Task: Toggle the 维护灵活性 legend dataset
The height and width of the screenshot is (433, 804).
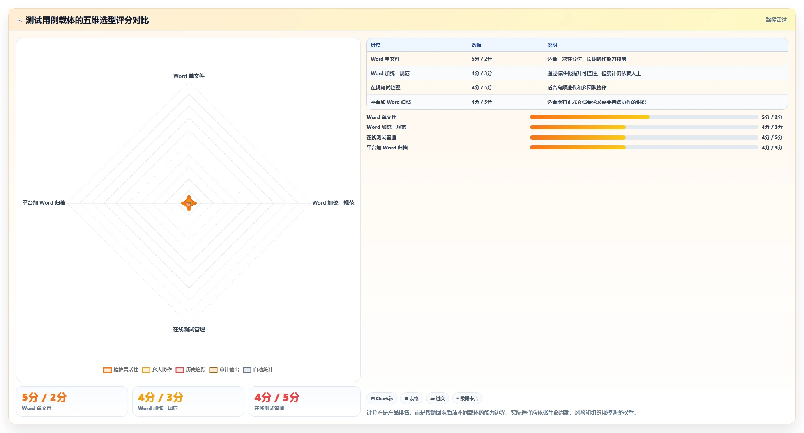Action: tap(121, 370)
